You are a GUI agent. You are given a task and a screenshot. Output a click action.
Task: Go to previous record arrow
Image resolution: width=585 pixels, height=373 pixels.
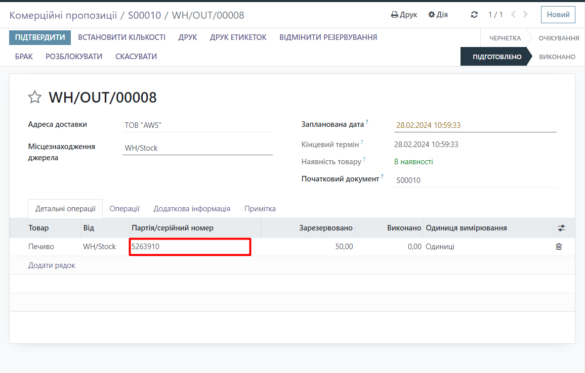point(514,15)
